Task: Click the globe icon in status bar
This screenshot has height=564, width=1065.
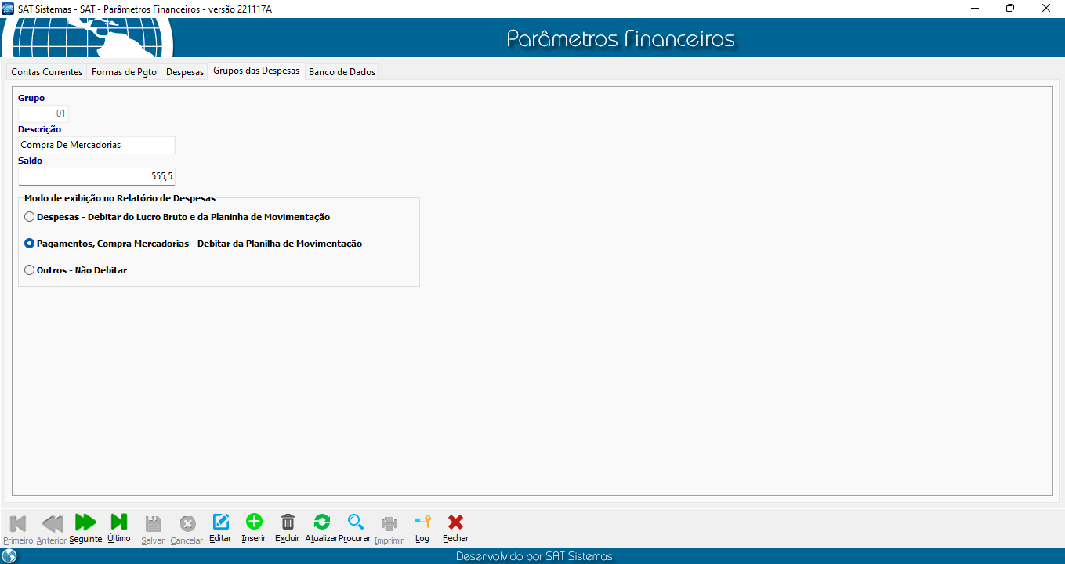Action: (x=9, y=556)
